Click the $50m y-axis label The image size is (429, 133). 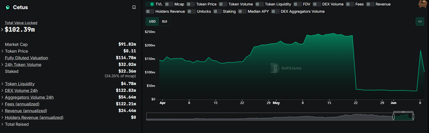coord(151,86)
